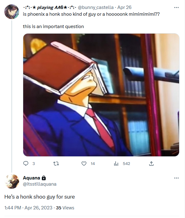Click the reply speech bubble icon

26,163
